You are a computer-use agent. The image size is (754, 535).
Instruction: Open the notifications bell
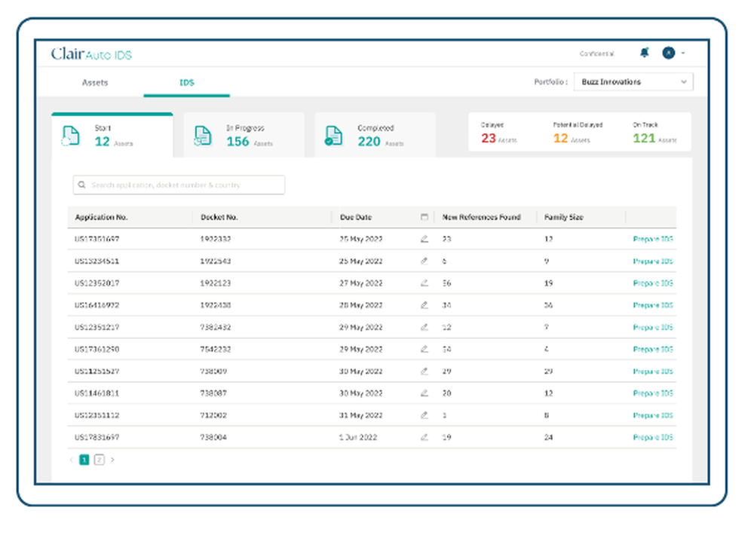pyautogui.click(x=645, y=53)
